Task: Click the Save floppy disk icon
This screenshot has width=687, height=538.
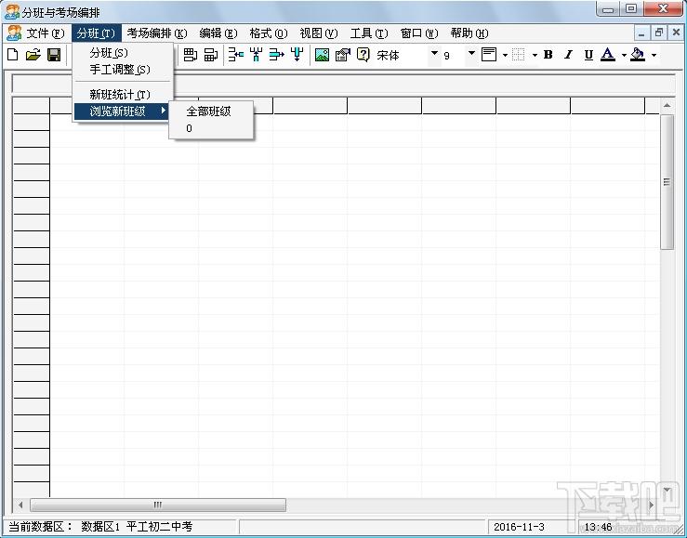Action: (53, 55)
